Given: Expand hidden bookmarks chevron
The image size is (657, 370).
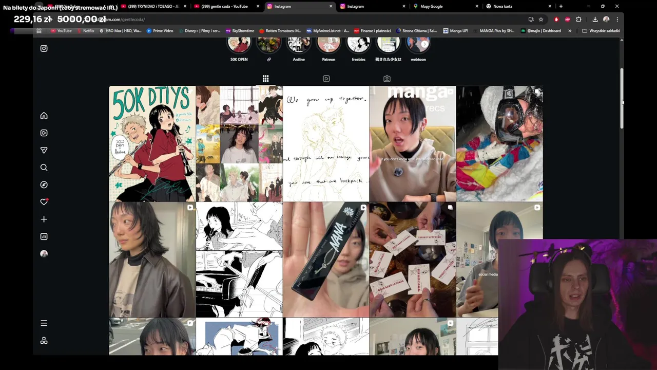Looking at the screenshot, I should click(570, 31).
